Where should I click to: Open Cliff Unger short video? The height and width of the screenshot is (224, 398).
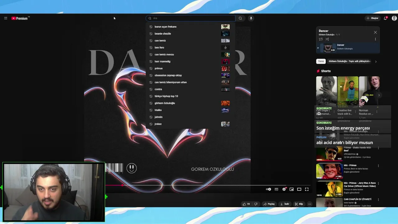pyautogui.click(x=326, y=91)
